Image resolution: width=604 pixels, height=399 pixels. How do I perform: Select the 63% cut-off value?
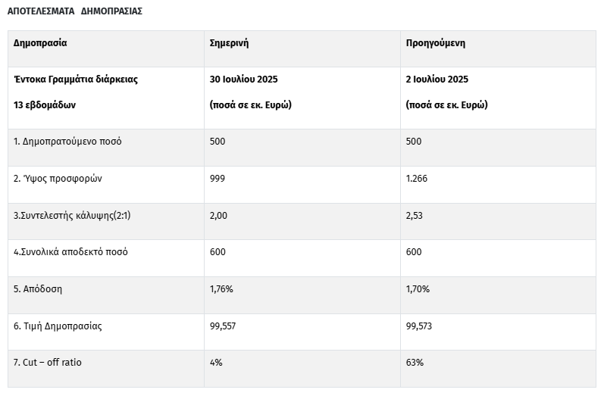click(415, 363)
